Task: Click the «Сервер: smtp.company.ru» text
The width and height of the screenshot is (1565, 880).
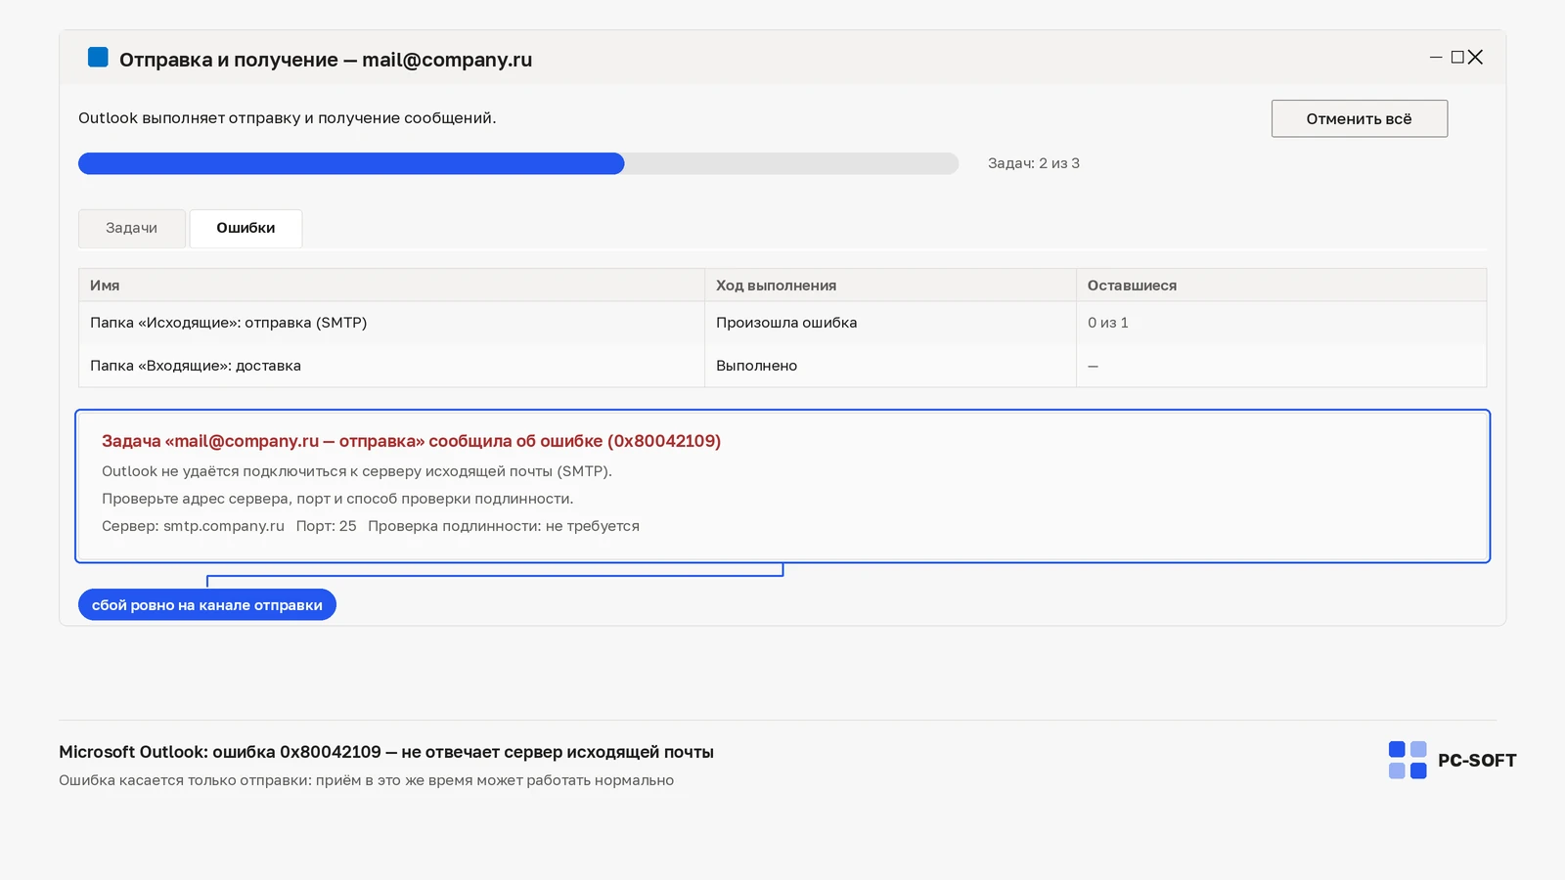Action: (x=193, y=526)
